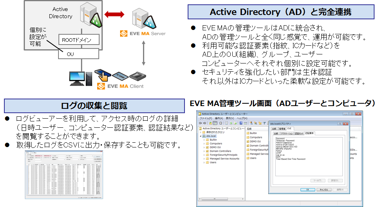Select FeliCa in the authentication list
The height and width of the screenshot is (207, 384).
point(279,151)
